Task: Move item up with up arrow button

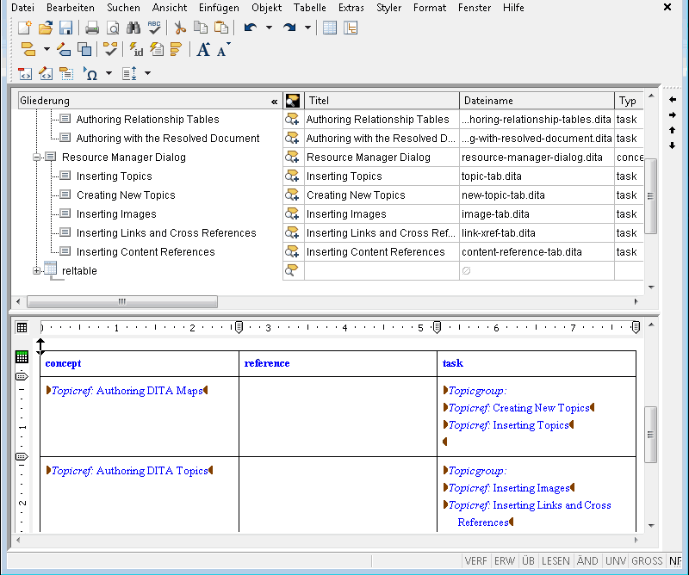Action: coord(673,130)
